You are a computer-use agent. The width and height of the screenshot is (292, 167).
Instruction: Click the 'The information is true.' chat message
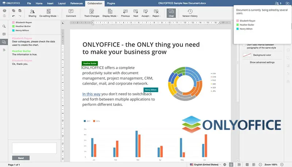click(24, 55)
